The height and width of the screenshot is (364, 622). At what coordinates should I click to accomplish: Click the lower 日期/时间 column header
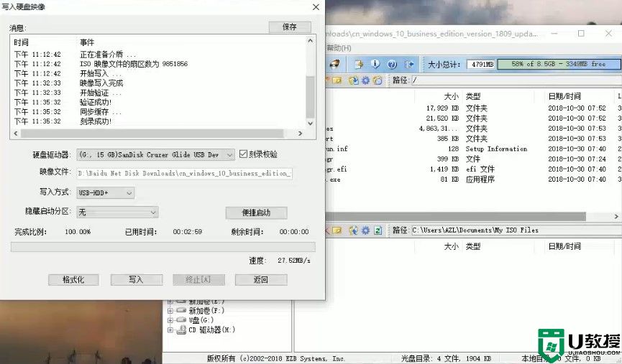[x=564, y=246]
